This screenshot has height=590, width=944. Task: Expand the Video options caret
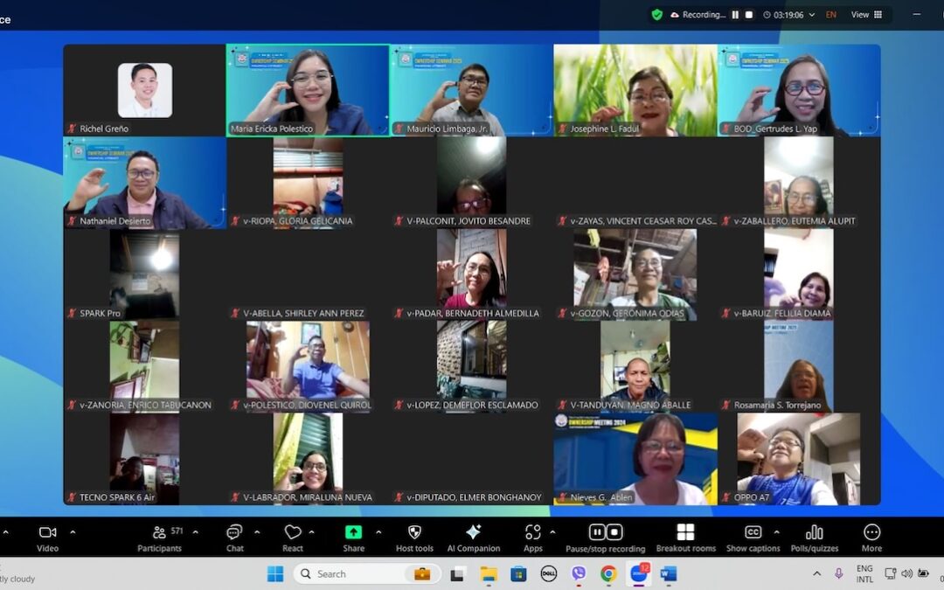(73, 532)
